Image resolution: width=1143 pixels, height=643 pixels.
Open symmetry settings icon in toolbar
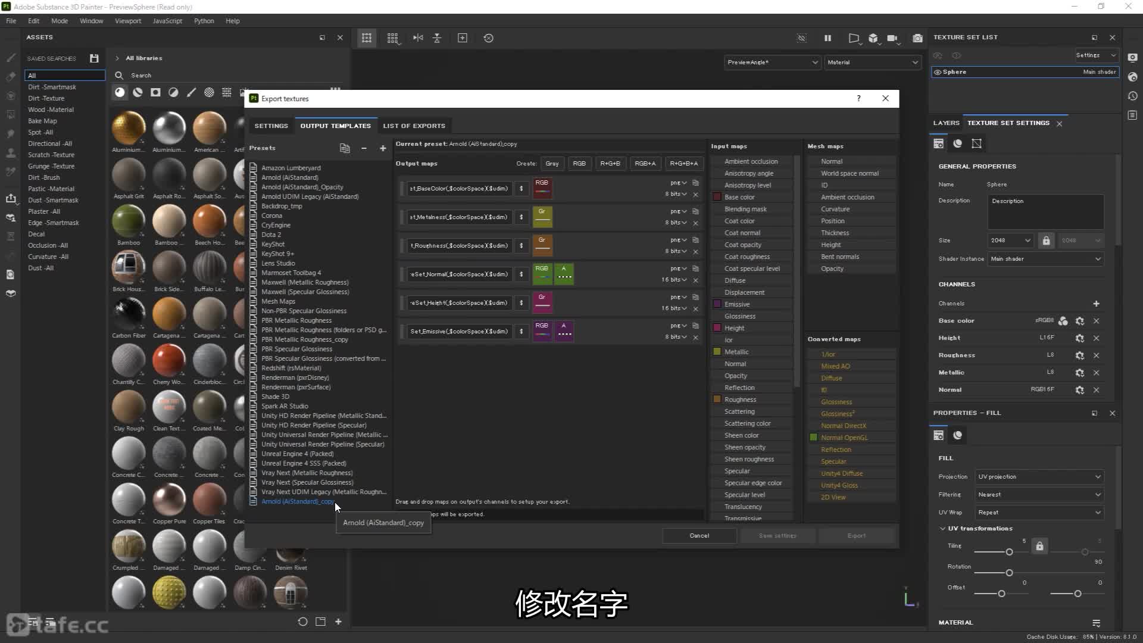click(418, 38)
